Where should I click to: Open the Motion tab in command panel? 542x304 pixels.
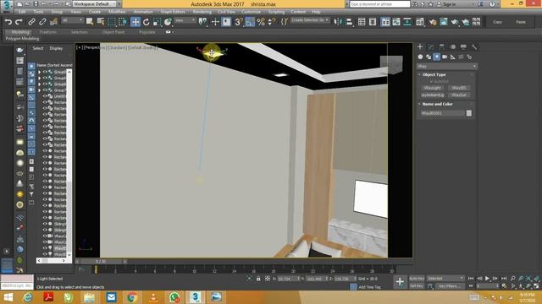pos(453,47)
